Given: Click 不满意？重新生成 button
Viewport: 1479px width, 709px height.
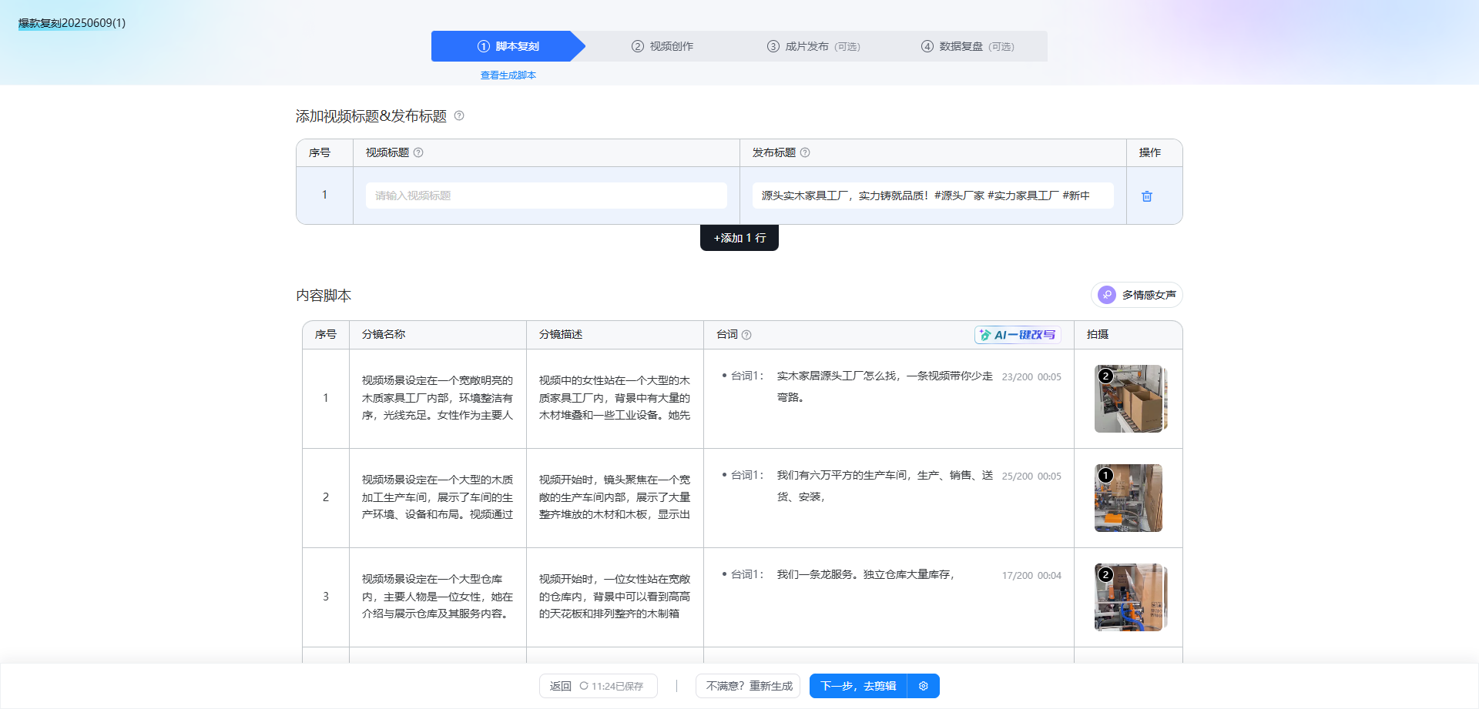Looking at the screenshot, I should [748, 686].
